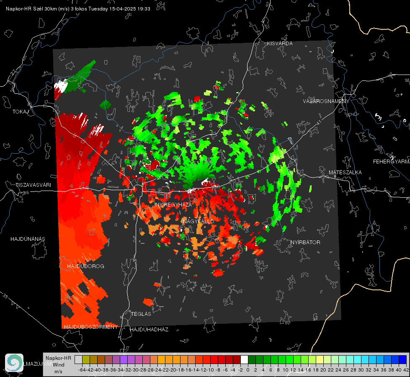The height and width of the screenshot is (377, 410).
Task: Click the NAGYKALLO town label
Action: [x=199, y=221]
